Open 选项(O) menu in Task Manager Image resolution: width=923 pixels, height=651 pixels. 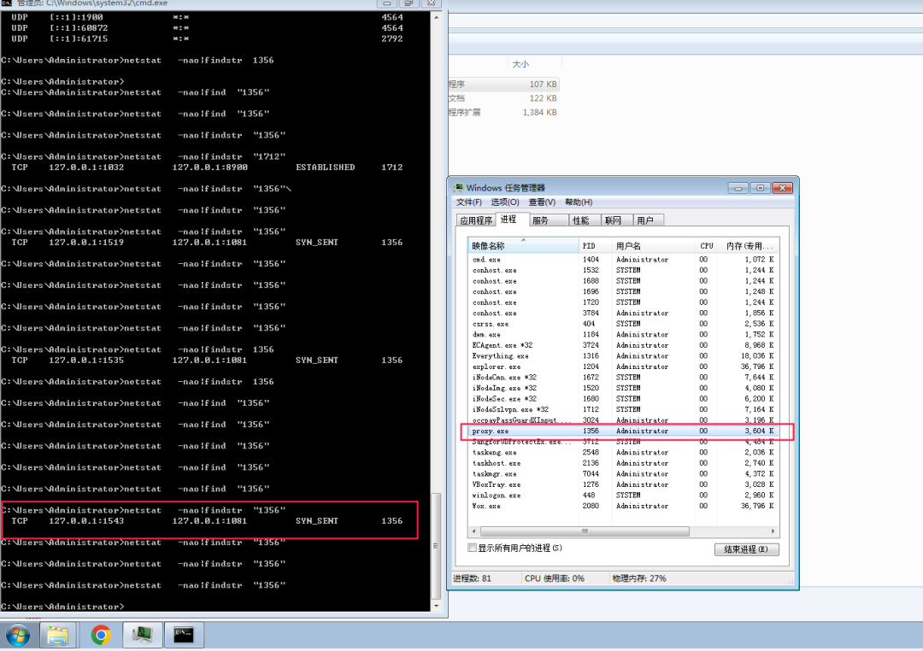505,202
